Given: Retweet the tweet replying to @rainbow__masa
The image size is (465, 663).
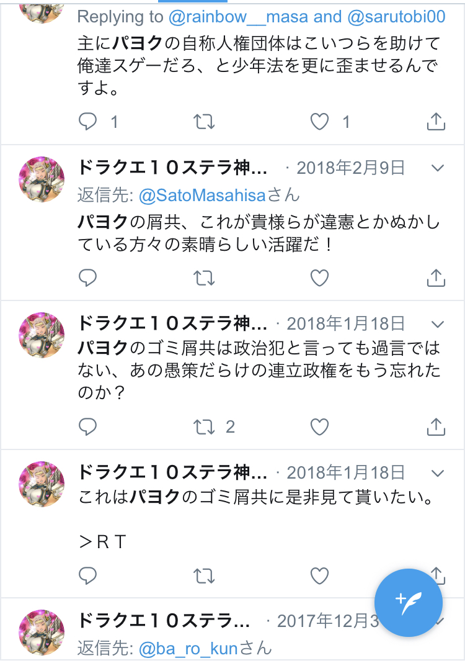Looking at the screenshot, I should point(204,122).
